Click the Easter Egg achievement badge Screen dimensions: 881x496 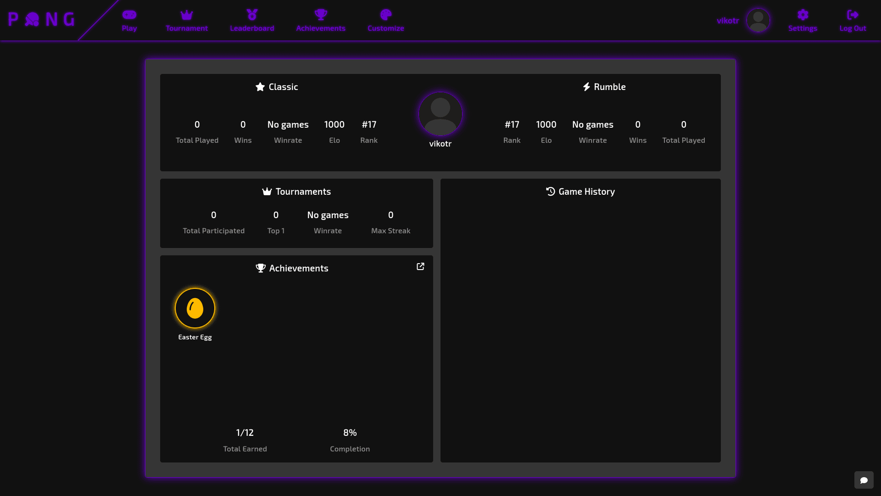[195, 308]
